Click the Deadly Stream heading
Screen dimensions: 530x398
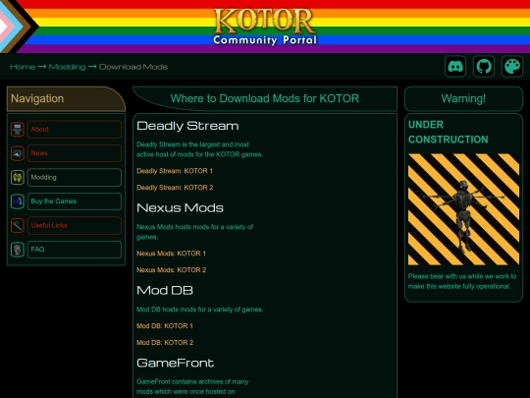187,126
